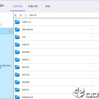Open the 传输列表 tab
This screenshot has height=99, width=99.
coord(33,6)
